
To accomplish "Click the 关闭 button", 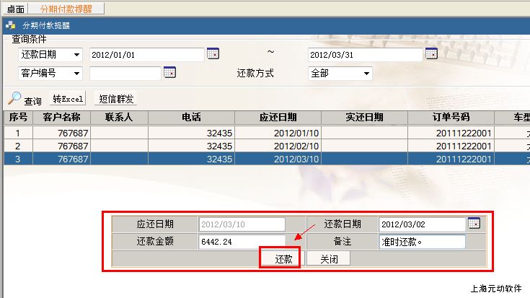I will [x=329, y=258].
